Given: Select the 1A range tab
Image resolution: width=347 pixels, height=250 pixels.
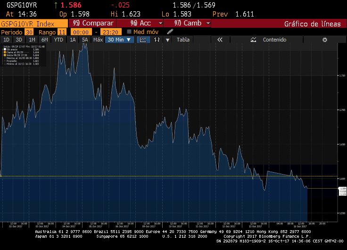Looking at the screenshot, I should pos(73,40).
